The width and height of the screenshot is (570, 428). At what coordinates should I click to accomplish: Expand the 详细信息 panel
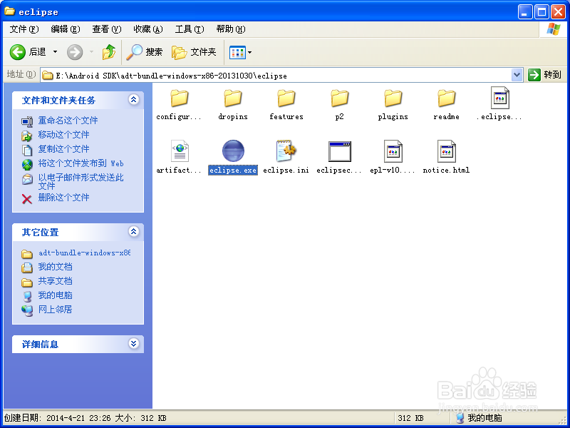(134, 345)
